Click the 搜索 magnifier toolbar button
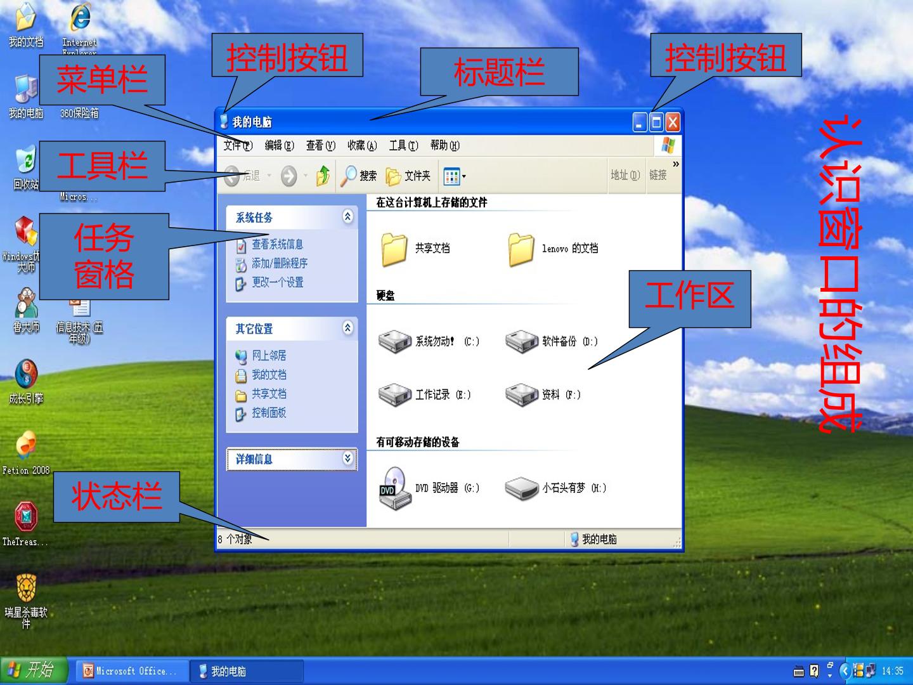 coord(359,176)
